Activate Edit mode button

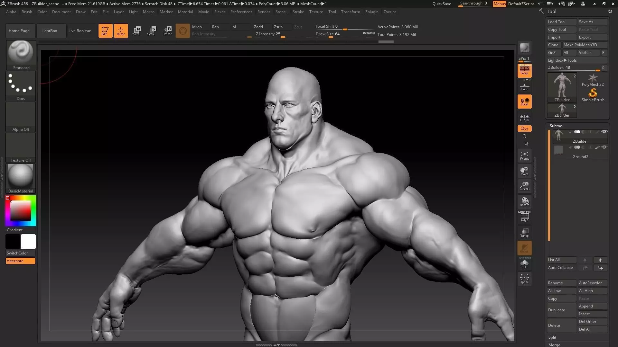(105, 31)
